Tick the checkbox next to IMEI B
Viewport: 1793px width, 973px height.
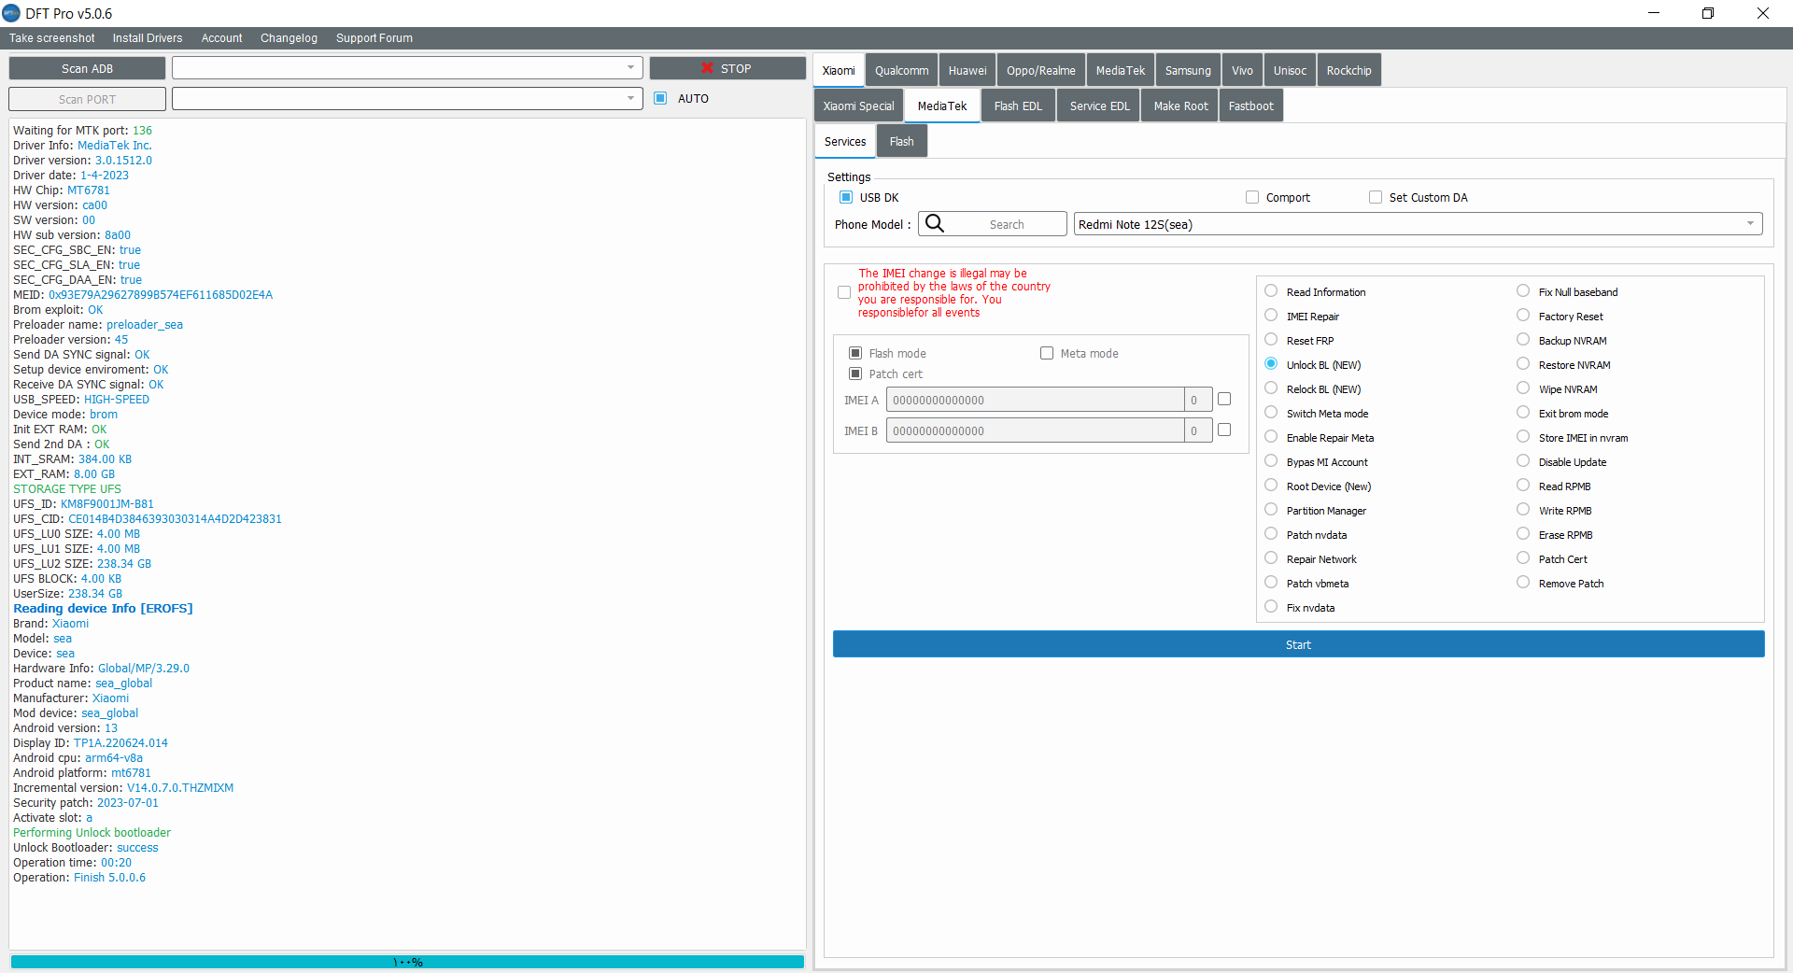(x=1224, y=430)
